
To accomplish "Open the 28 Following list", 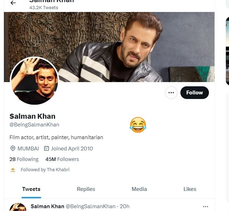I will tap(24, 159).
